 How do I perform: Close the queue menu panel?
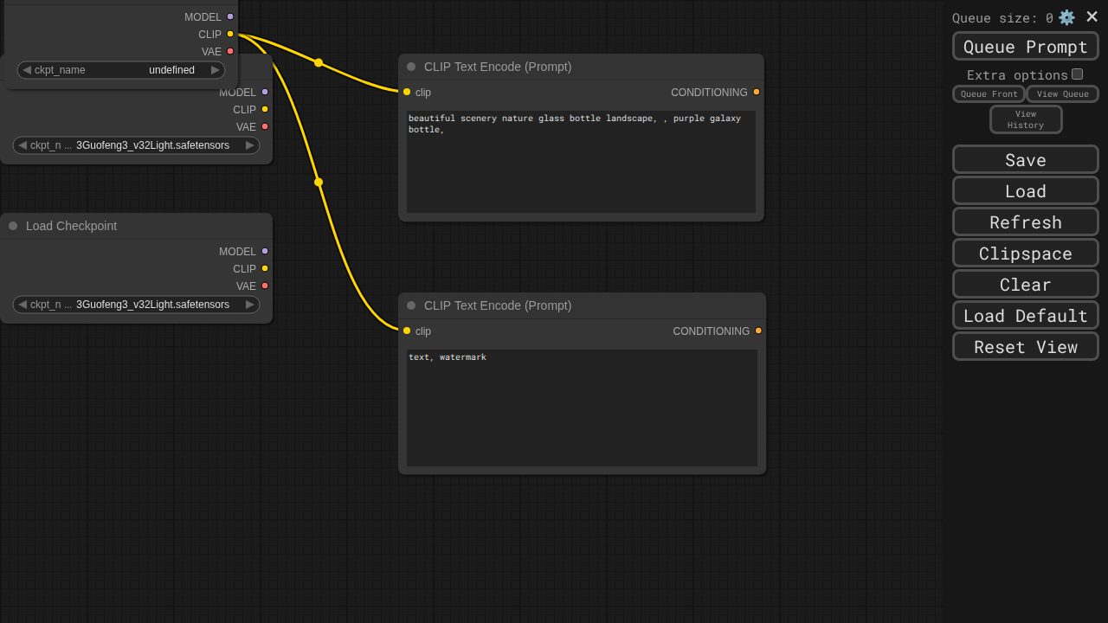(1092, 17)
